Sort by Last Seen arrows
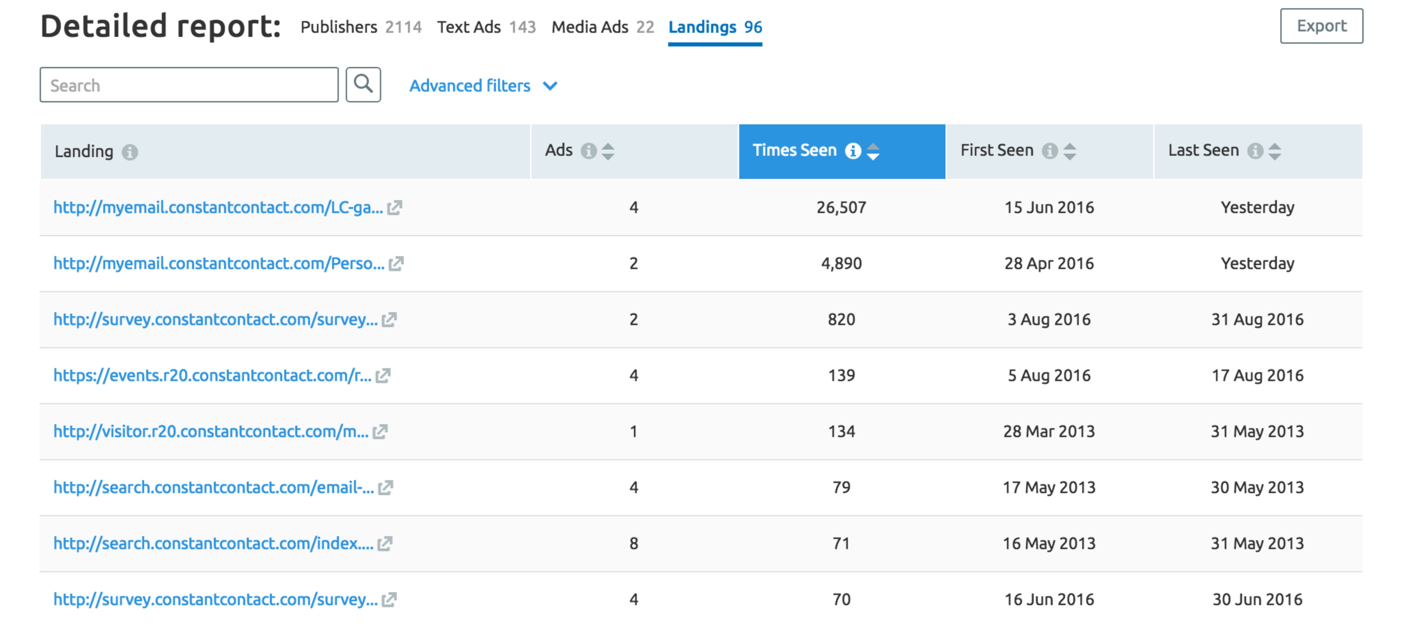This screenshot has width=1406, height=627. click(1275, 151)
